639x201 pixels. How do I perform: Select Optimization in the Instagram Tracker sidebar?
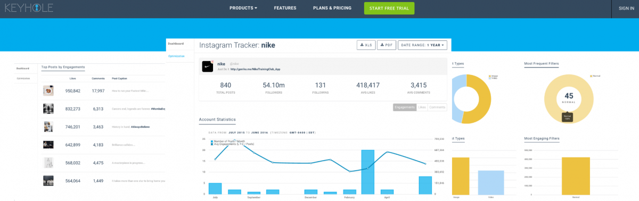(x=176, y=56)
